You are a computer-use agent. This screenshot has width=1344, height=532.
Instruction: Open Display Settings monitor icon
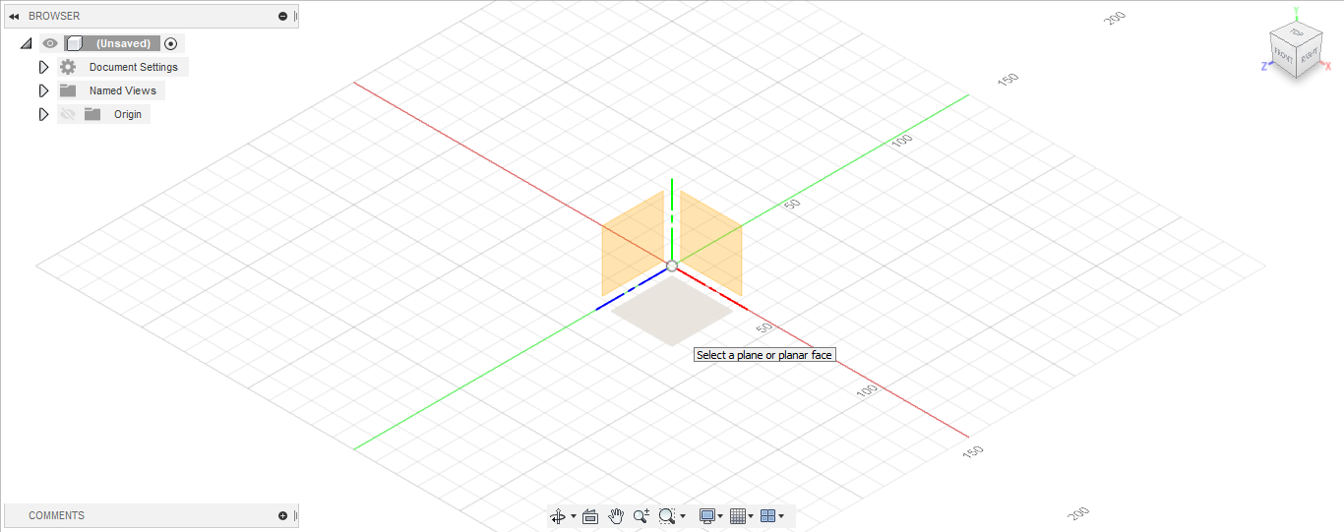click(706, 516)
